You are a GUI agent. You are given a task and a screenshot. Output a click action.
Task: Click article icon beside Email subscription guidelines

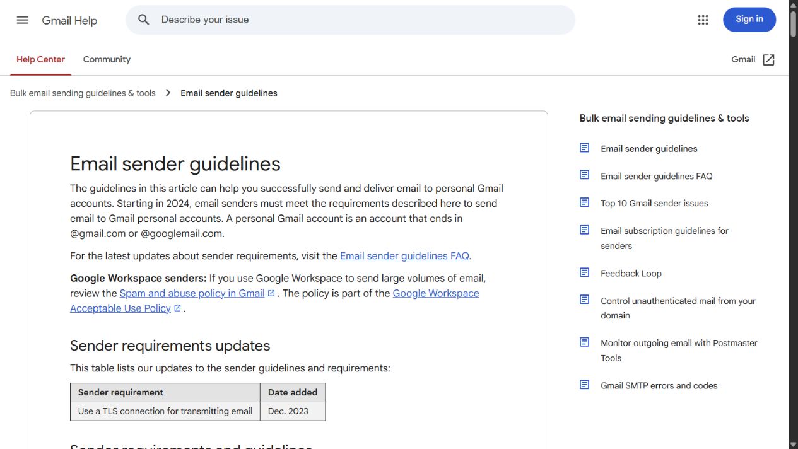tap(585, 230)
